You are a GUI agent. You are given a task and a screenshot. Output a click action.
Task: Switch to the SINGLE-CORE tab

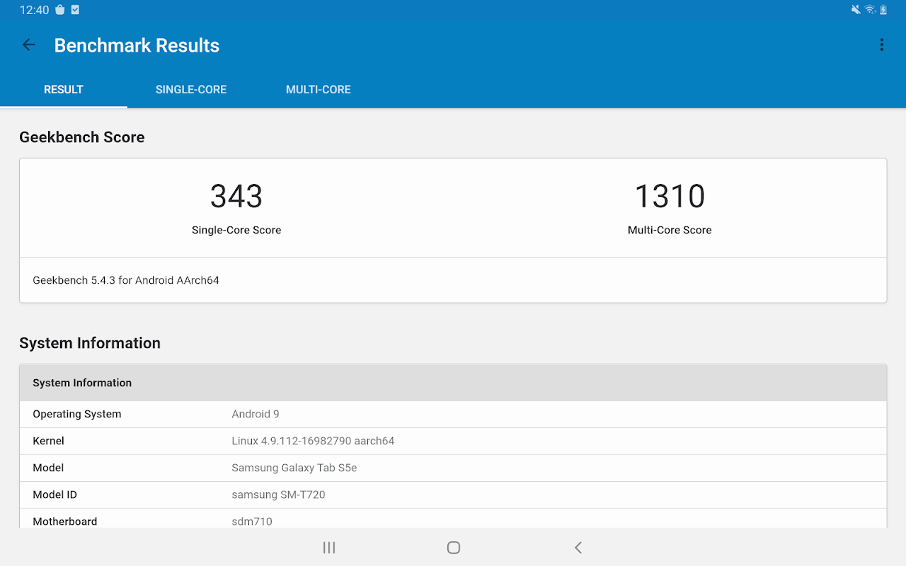(191, 90)
